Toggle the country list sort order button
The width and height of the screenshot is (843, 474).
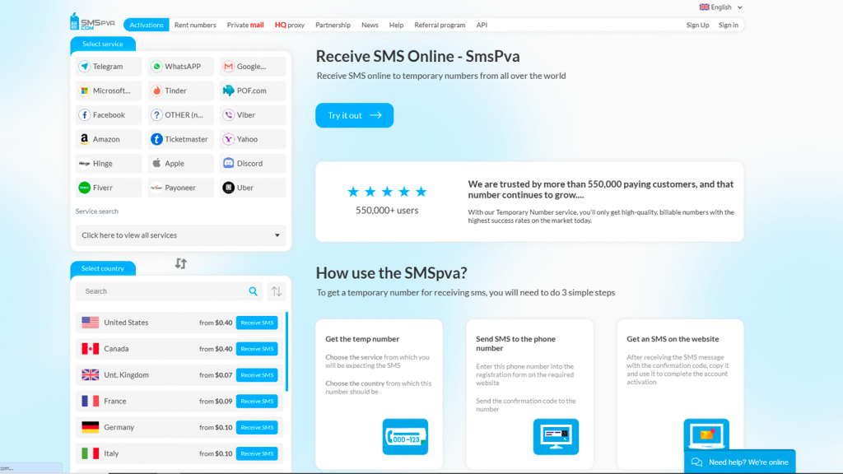coord(277,291)
